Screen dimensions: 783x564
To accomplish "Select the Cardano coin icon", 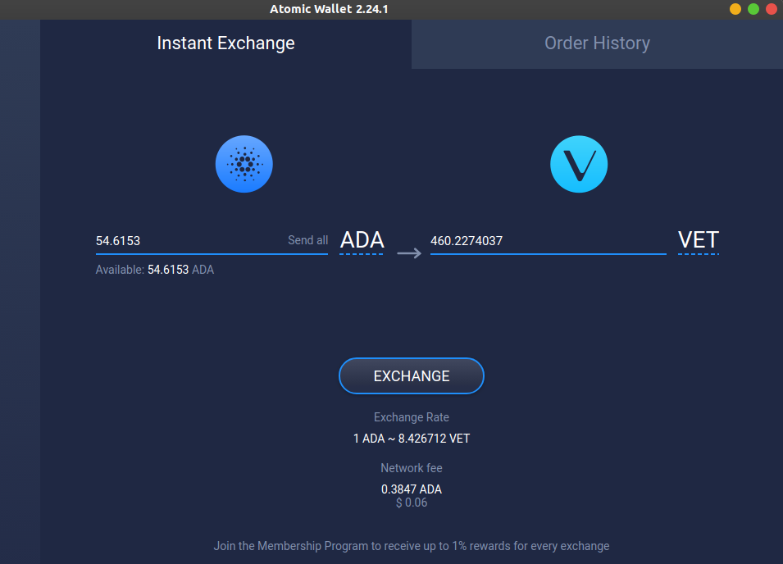I will 244,164.
